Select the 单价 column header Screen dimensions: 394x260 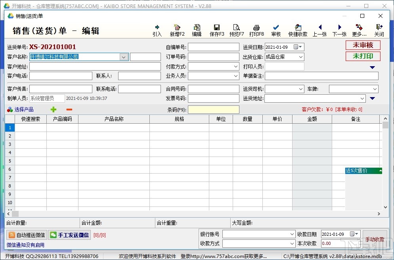277,119
